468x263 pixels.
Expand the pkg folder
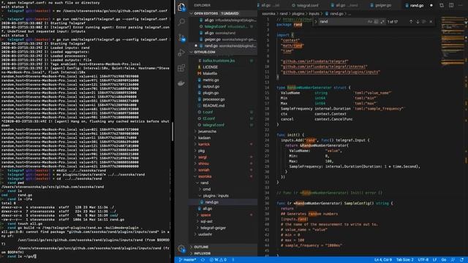pyautogui.click(x=202, y=151)
